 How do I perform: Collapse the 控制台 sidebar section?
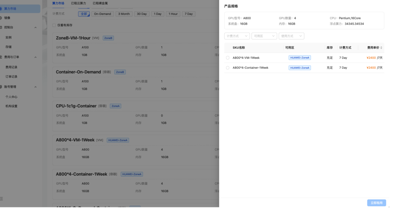tap(35, 28)
